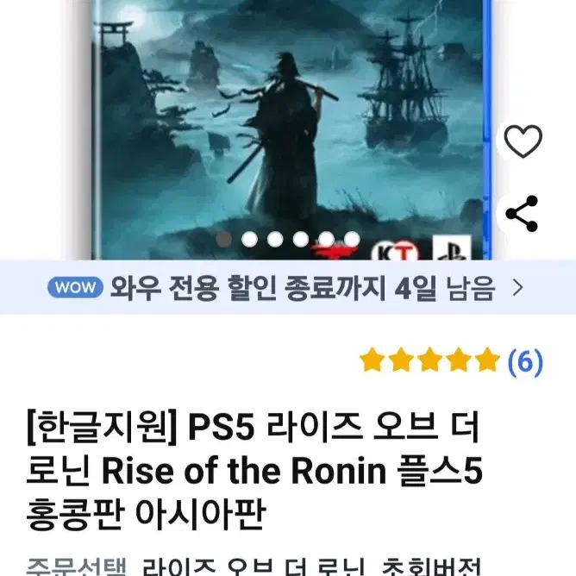Viewport: 576px width, 576px height.
Task: Tap the Koei Tecmo KT logo
Action: click(395, 251)
